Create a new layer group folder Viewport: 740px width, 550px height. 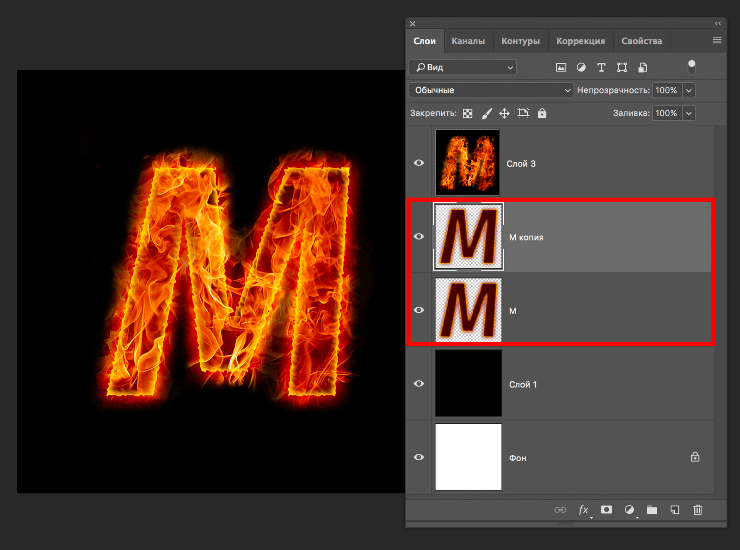pos(652,510)
